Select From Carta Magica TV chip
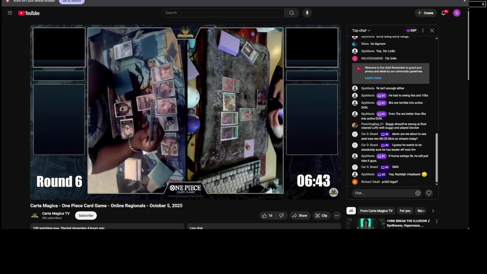The height and width of the screenshot is (274, 487). click(x=376, y=211)
